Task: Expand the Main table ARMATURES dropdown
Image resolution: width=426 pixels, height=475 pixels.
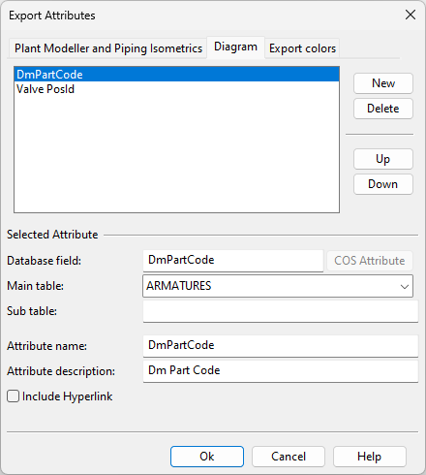Action: (x=278, y=286)
